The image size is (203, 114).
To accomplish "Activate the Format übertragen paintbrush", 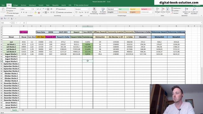I will (x=13, y=13).
